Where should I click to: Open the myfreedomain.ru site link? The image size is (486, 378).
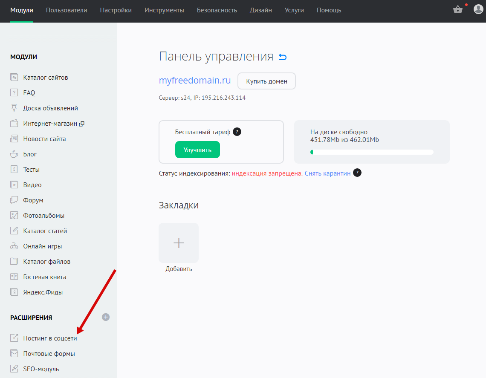tap(195, 80)
